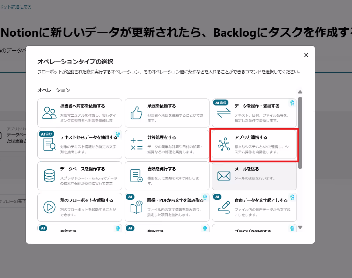Click the database cylinder icon for データベースを操作する
Image resolution: width=352 pixels, height=278 pixels.
[x=49, y=176]
